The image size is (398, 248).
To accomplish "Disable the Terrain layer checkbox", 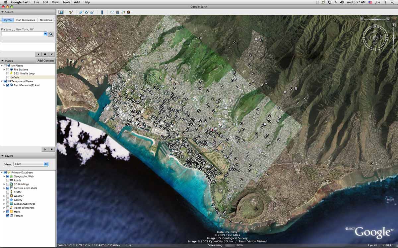I will coord(8,216).
